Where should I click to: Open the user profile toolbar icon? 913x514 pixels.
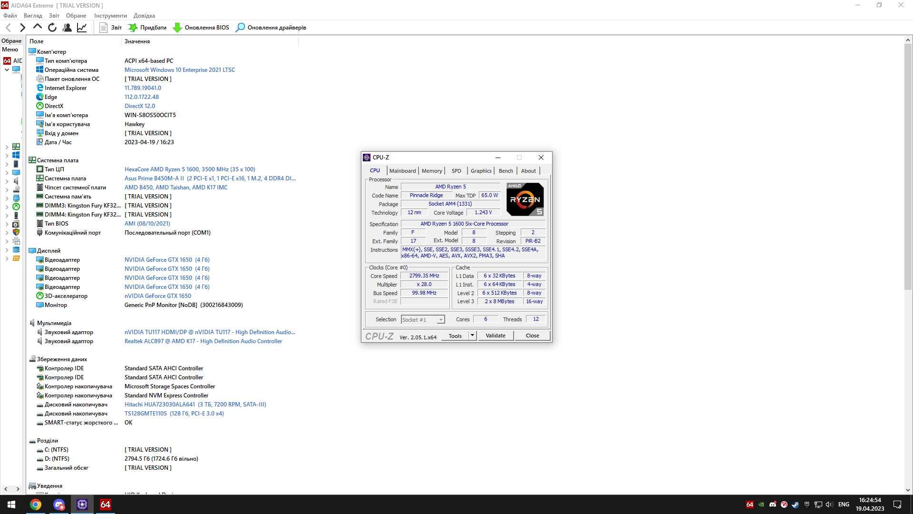tap(67, 28)
